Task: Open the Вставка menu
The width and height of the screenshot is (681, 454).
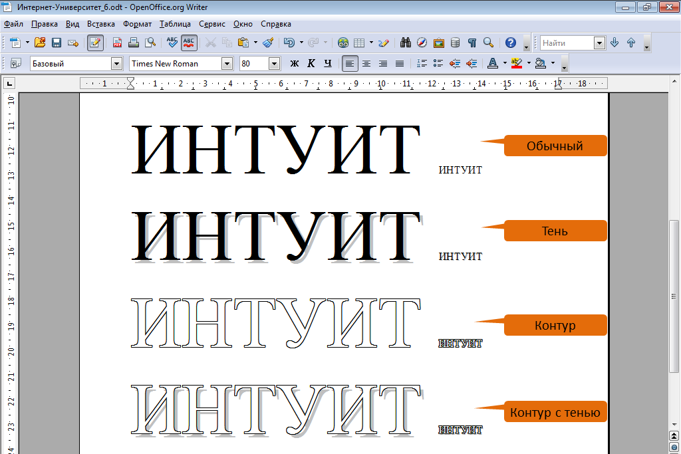Action: pos(101,24)
